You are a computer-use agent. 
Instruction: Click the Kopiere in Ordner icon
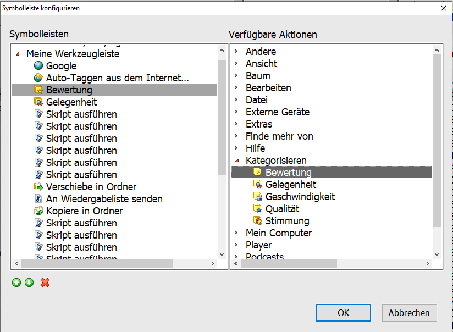pos(38,211)
